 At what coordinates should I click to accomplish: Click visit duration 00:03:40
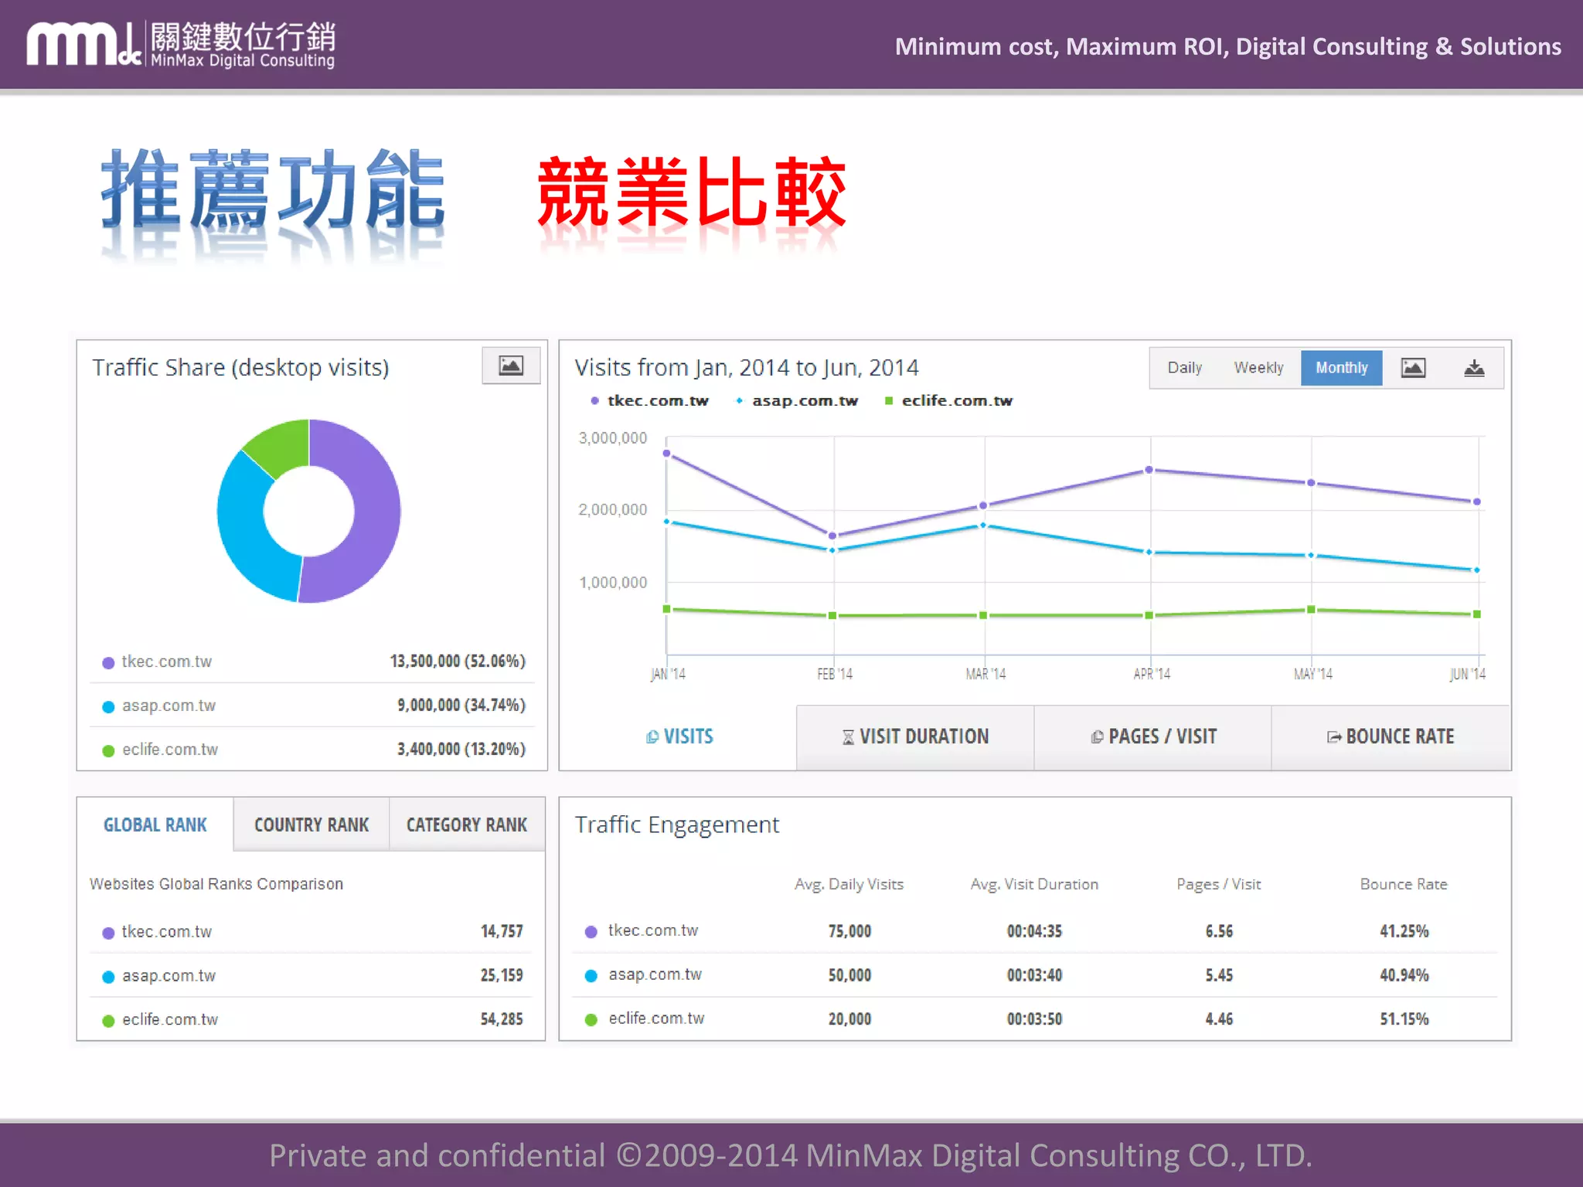coord(1034,975)
